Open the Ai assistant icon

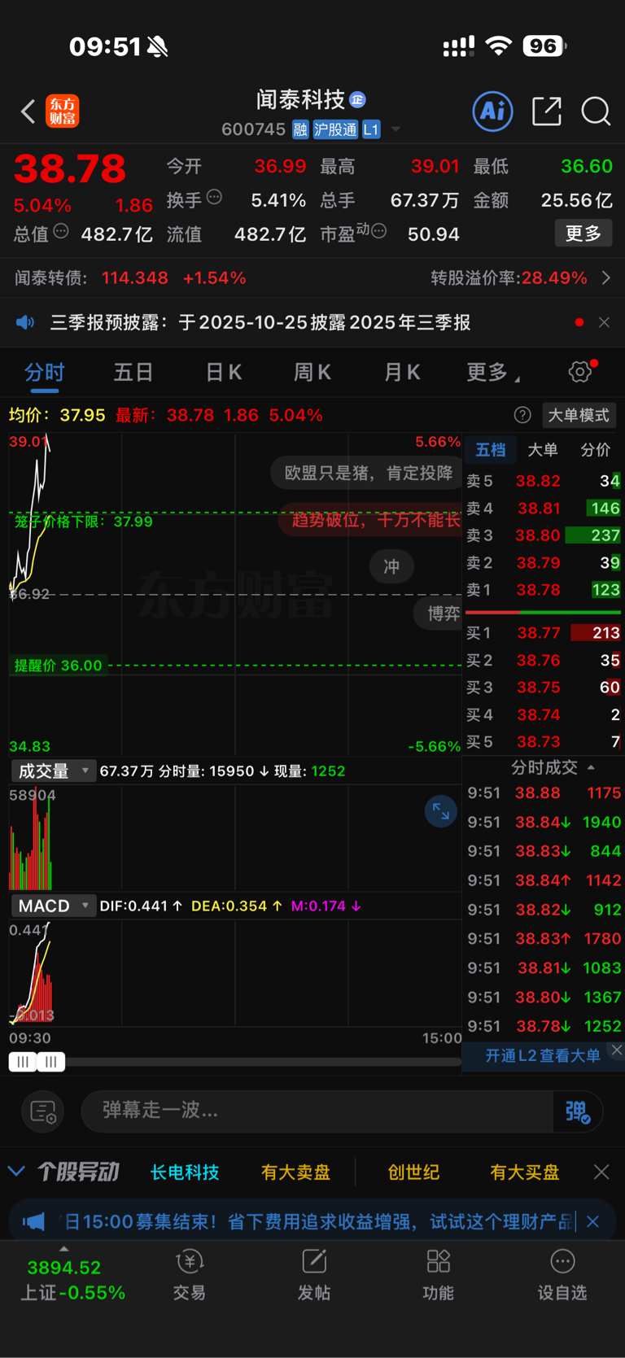pyautogui.click(x=493, y=111)
